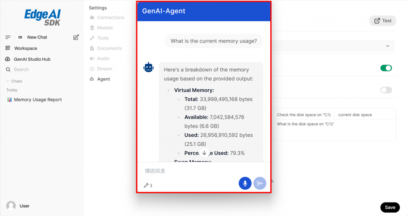
Task: Click the robot avatar in chat
Action: click(x=149, y=67)
